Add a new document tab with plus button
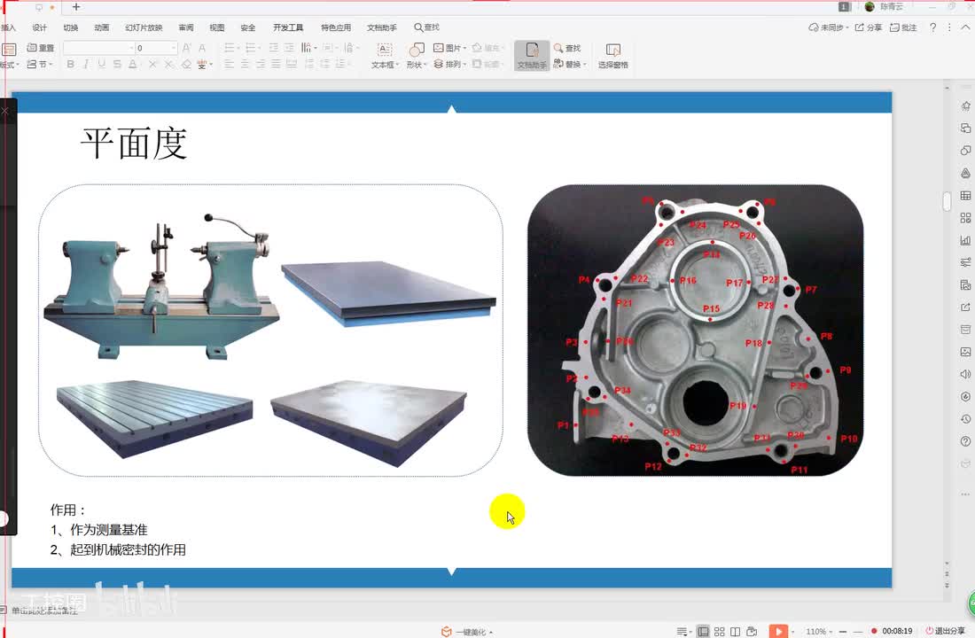 76,7
